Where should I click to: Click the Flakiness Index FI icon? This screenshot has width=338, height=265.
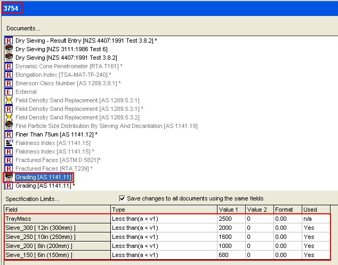9,143
